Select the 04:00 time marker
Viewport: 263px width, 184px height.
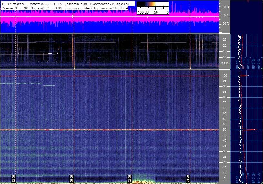click(x=188, y=179)
